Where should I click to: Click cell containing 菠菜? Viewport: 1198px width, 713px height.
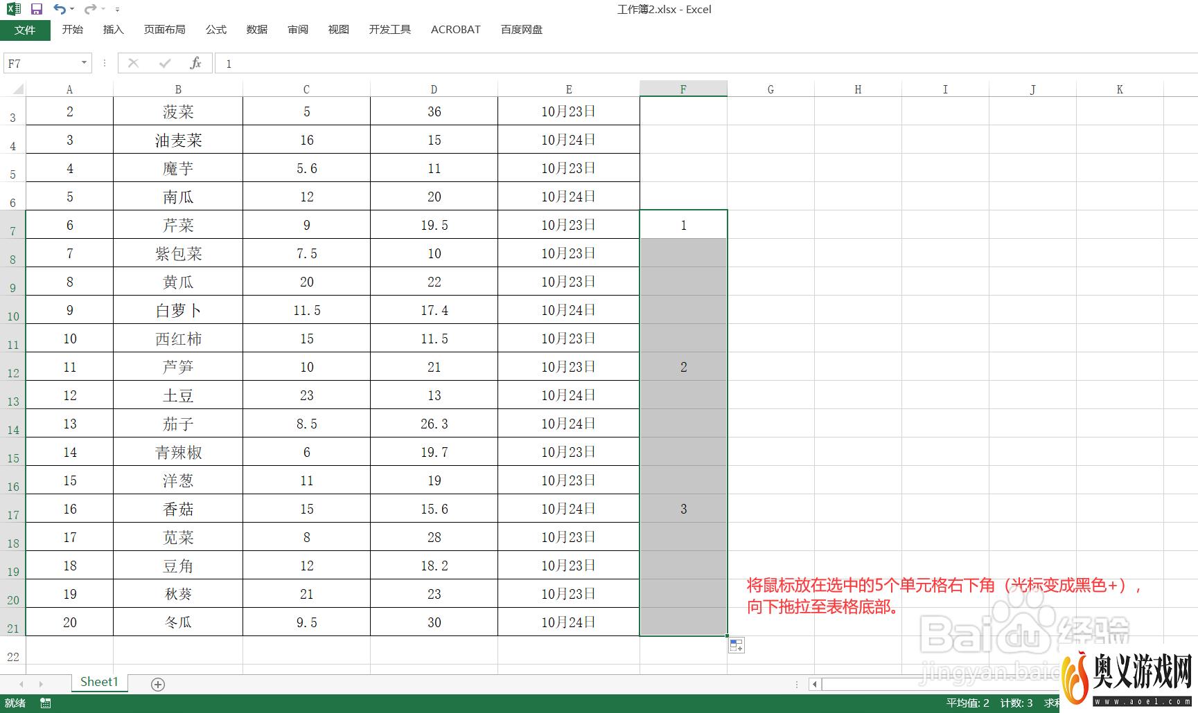178,111
